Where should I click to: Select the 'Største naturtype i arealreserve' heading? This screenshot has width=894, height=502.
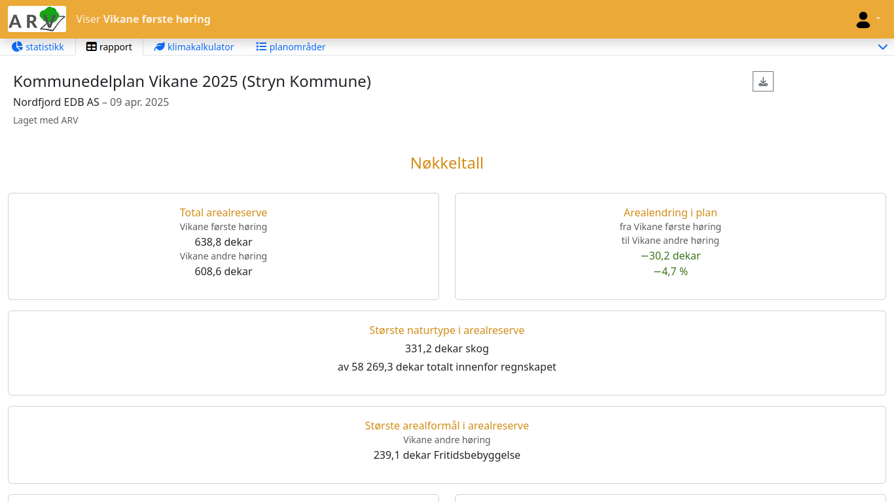tap(446, 330)
